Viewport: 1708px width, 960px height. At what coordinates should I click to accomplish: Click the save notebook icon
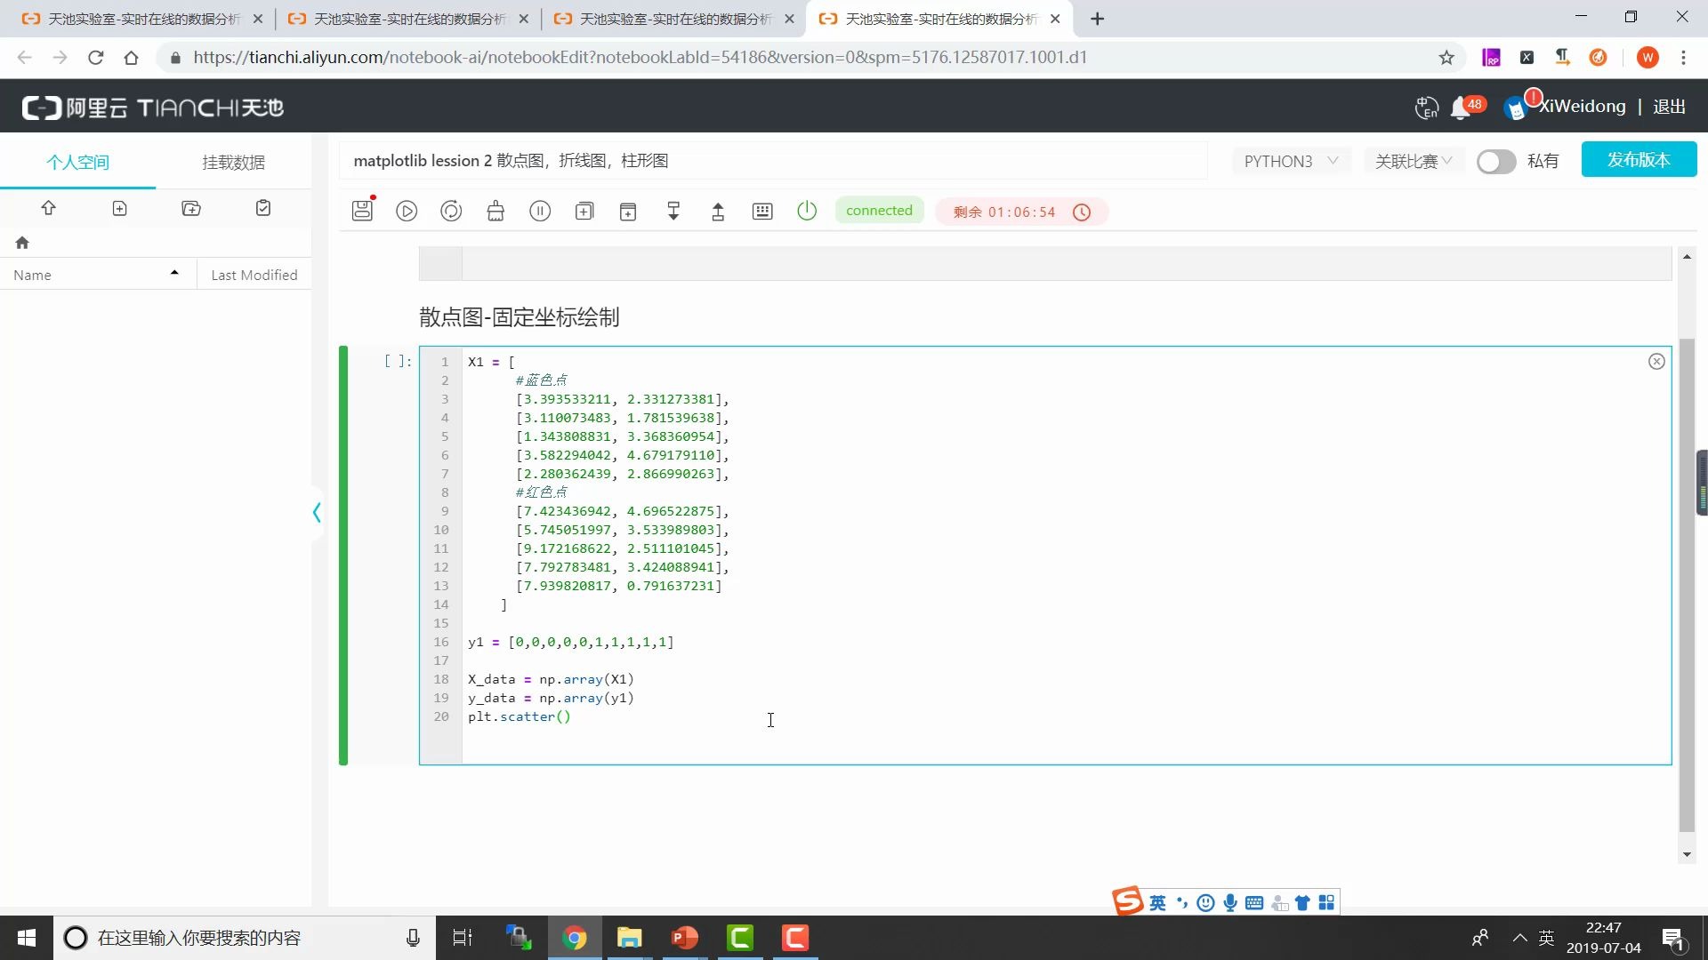[x=362, y=211]
